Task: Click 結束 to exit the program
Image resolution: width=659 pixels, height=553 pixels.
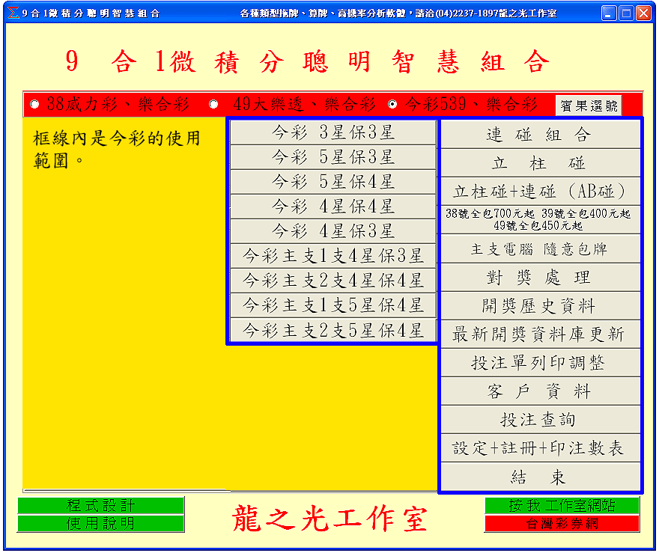Action: tap(540, 477)
